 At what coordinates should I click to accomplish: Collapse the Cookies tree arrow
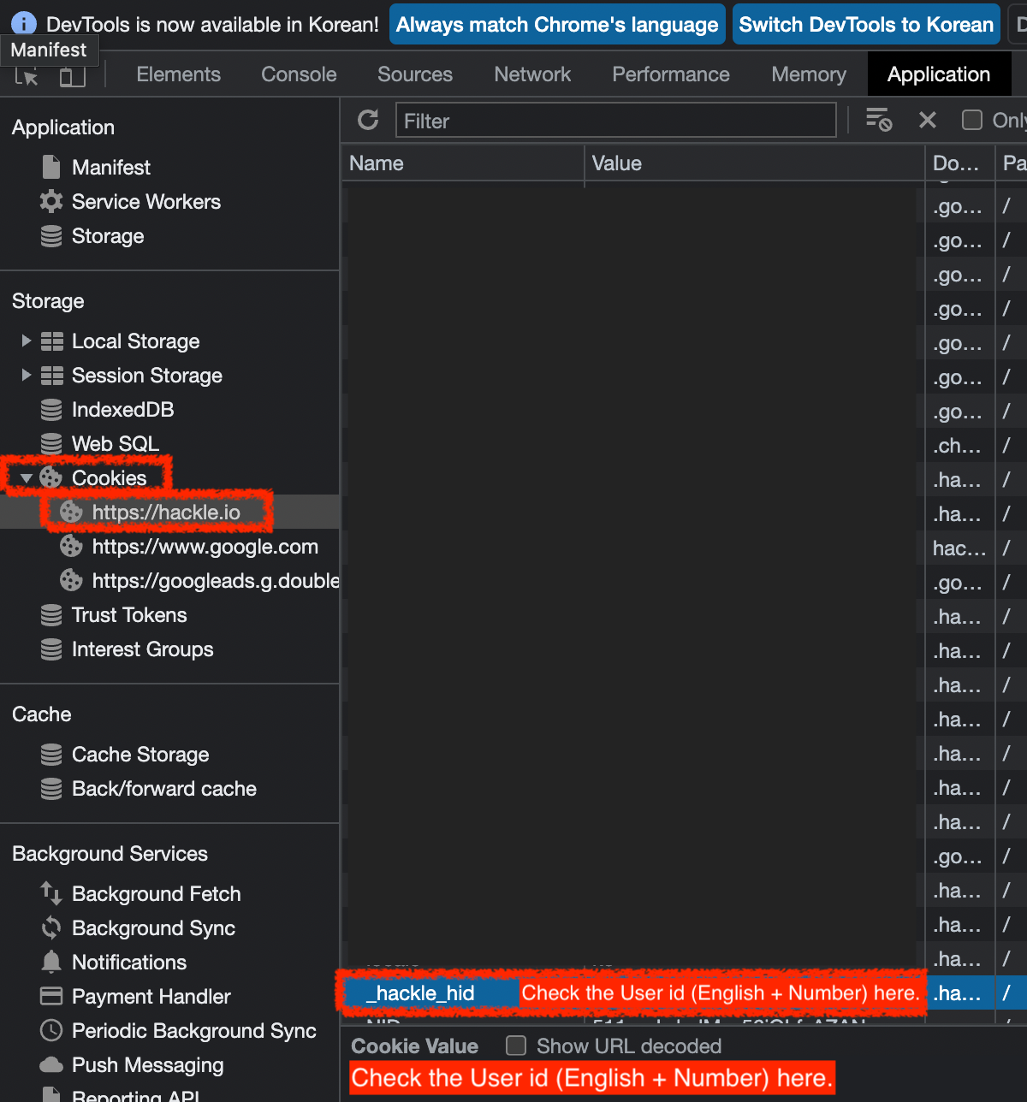(x=27, y=478)
